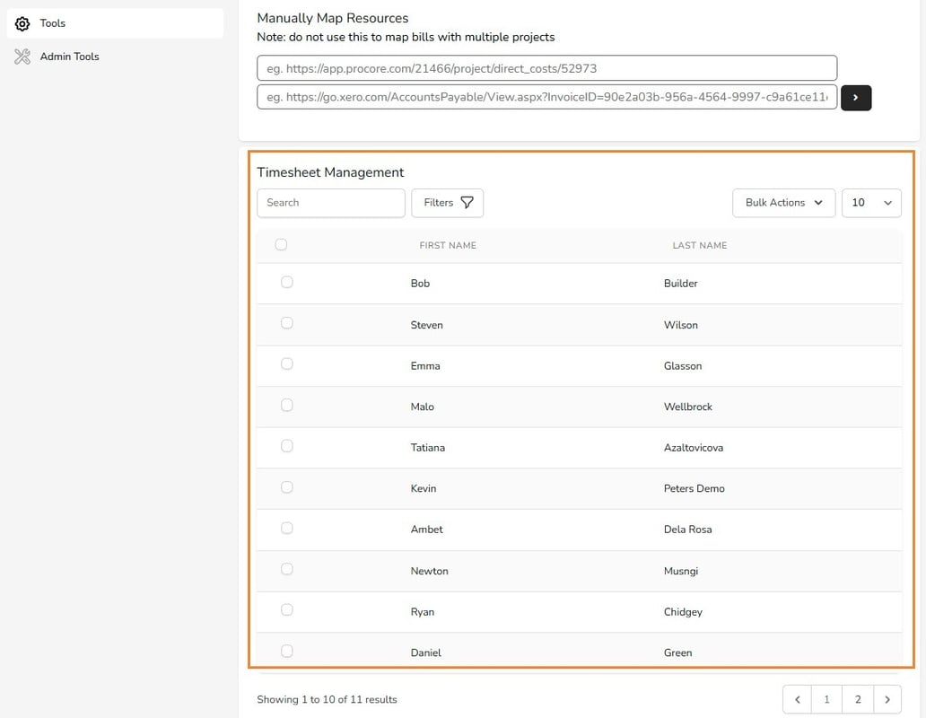Viewport: 926px width, 718px height.
Task: Open the Bulk Actions dropdown
Action: (x=782, y=203)
